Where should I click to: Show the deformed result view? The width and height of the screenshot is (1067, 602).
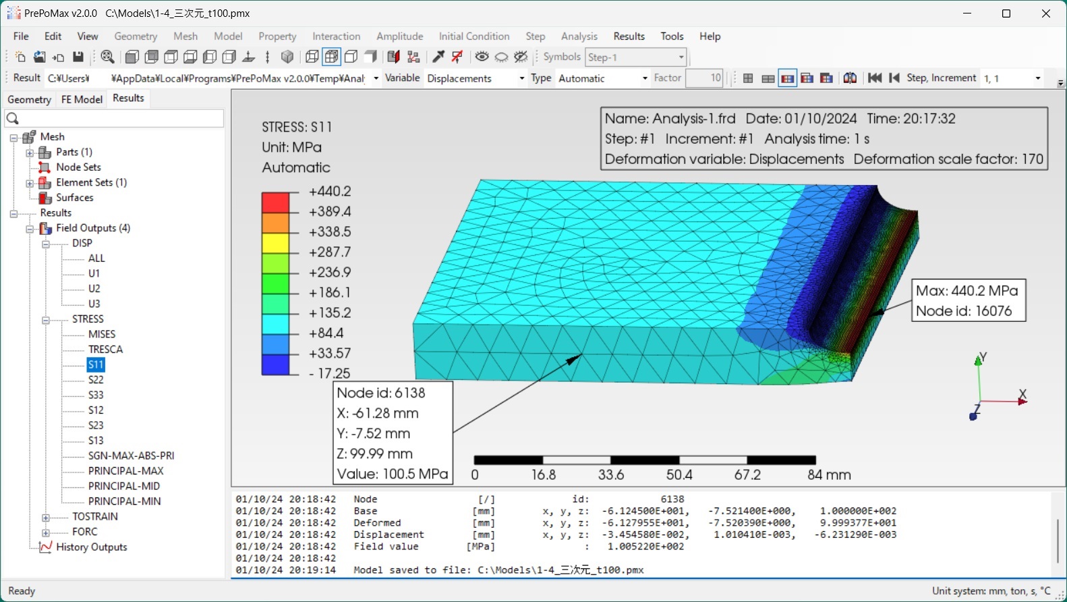click(x=768, y=78)
